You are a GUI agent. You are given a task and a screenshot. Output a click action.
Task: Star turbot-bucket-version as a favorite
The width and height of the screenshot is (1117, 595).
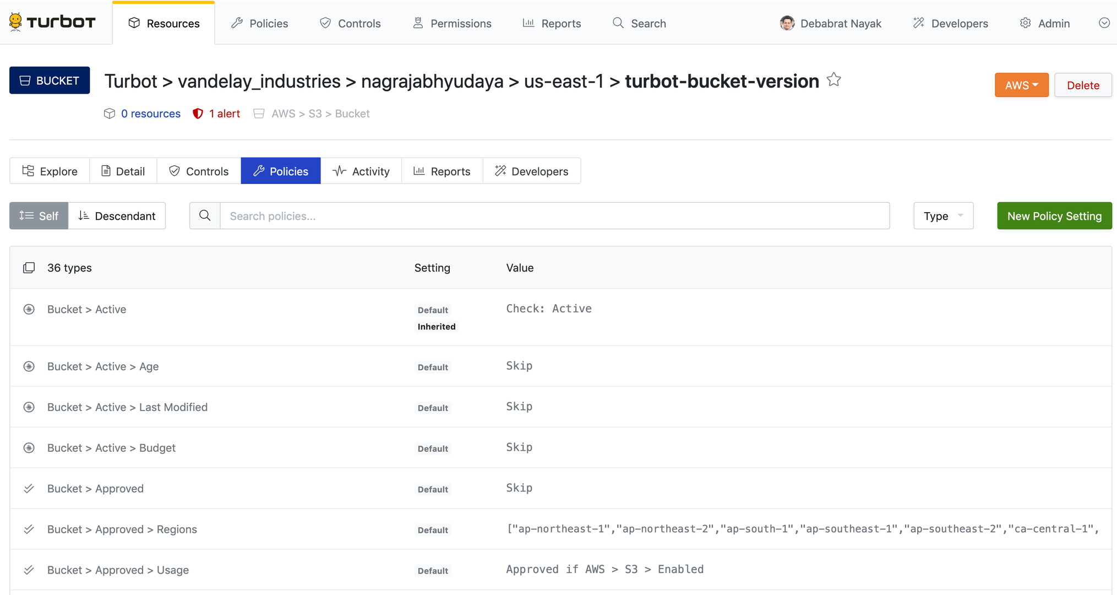click(833, 80)
